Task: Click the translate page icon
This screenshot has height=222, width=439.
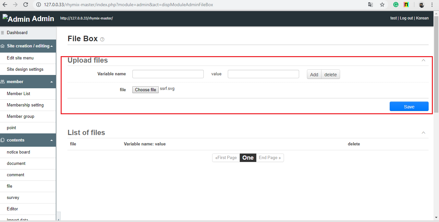Action: point(371,5)
